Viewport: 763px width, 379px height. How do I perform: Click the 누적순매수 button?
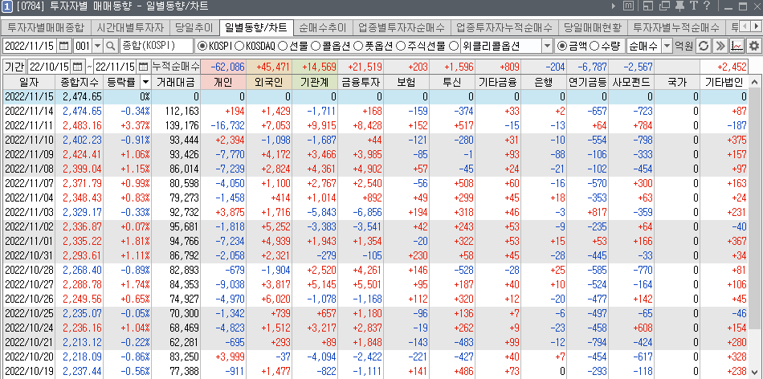[x=175, y=66]
